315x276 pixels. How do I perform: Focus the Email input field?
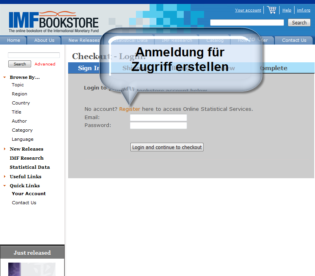pyautogui.click(x=158, y=117)
